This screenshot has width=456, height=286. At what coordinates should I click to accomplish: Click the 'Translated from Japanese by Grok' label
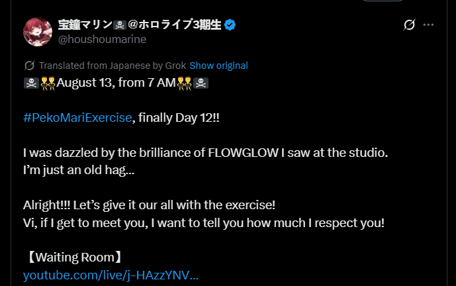[x=113, y=66]
